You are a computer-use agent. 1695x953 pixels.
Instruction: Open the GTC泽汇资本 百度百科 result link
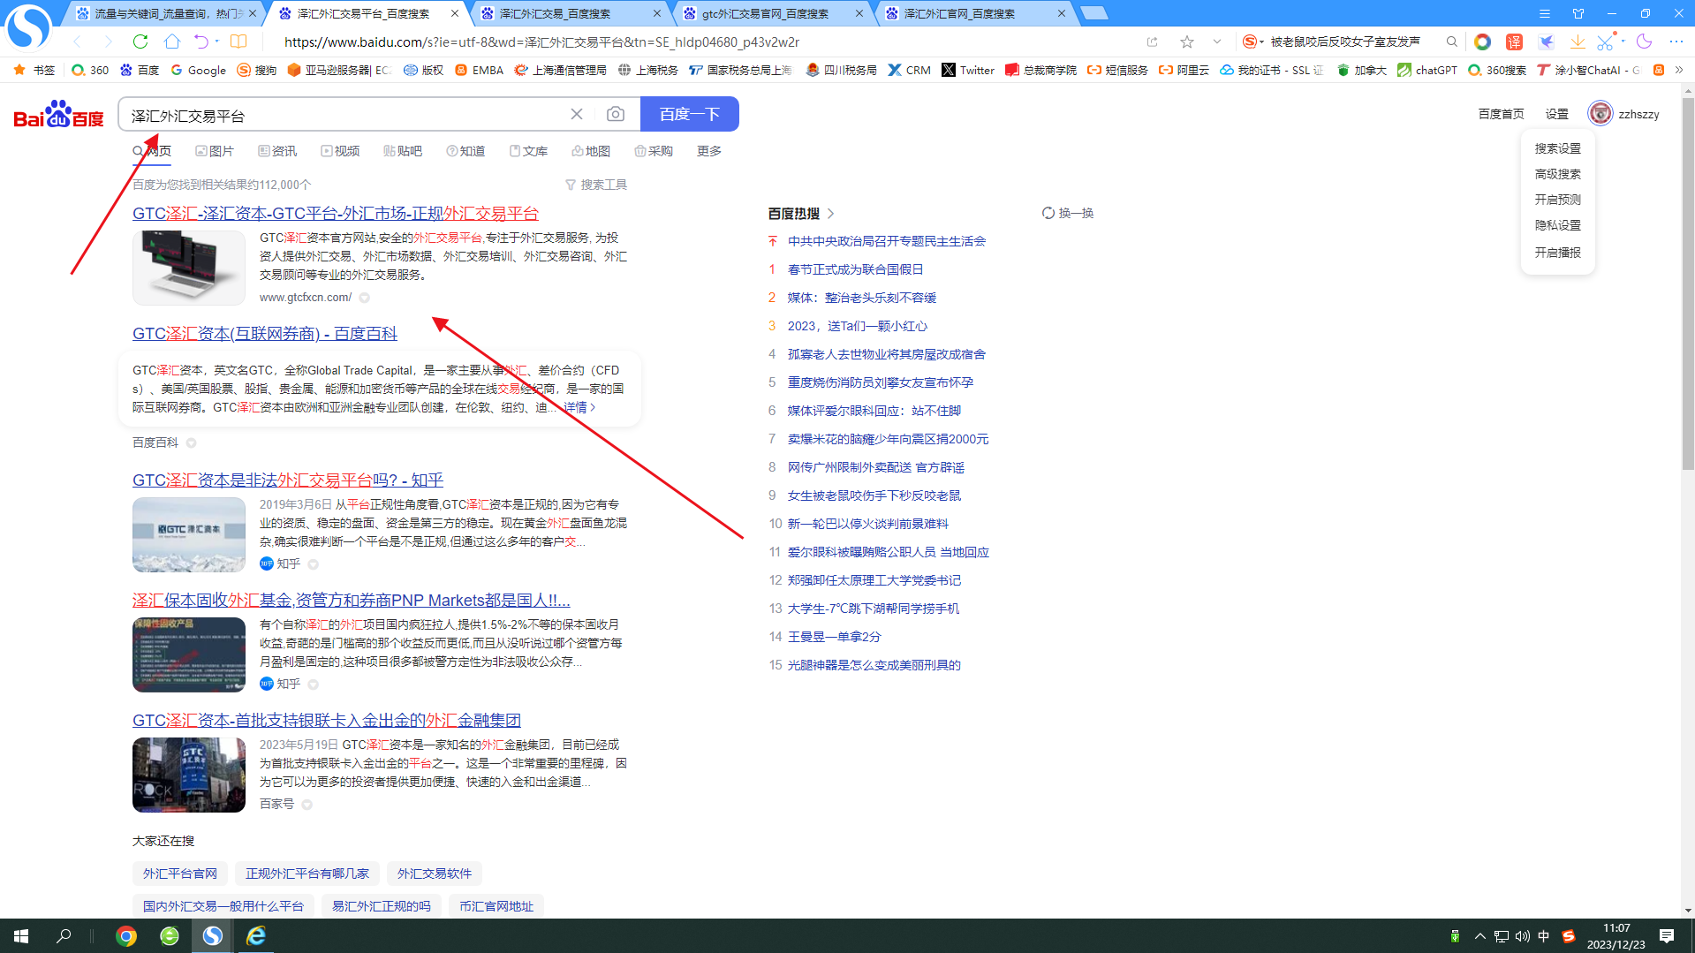(x=264, y=333)
